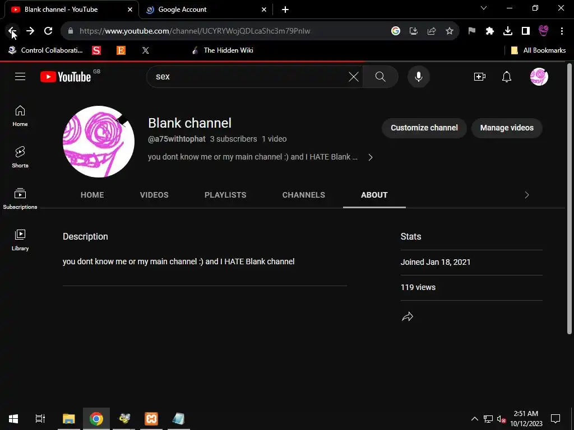Click the Chrome taskbar icon
This screenshot has height=430, width=574.
click(x=96, y=419)
